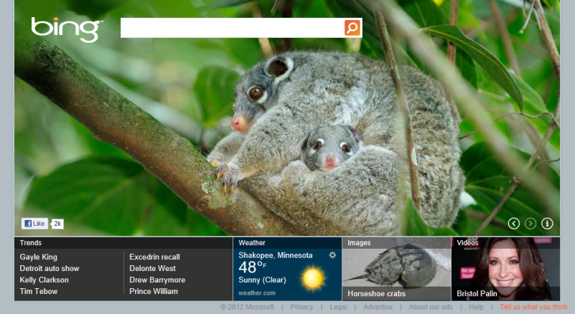The width and height of the screenshot is (575, 314).
Task: Open the About our ads link
Action: point(431,307)
